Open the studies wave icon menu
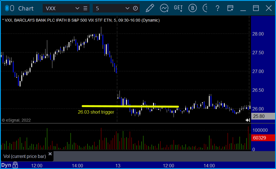This screenshot has height=169, width=276. [164, 8]
